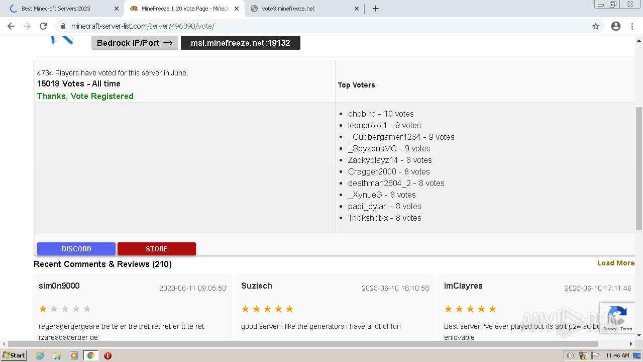The width and height of the screenshot is (643, 362).
Task: Click the 15018 Votes - All time text
Action: (79, 83)
